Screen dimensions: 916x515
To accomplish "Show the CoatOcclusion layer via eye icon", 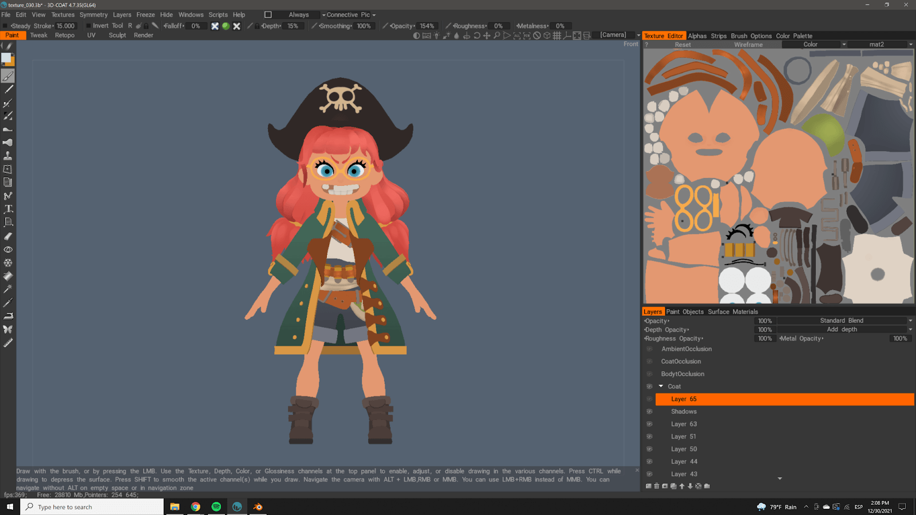I will [649, 362].
